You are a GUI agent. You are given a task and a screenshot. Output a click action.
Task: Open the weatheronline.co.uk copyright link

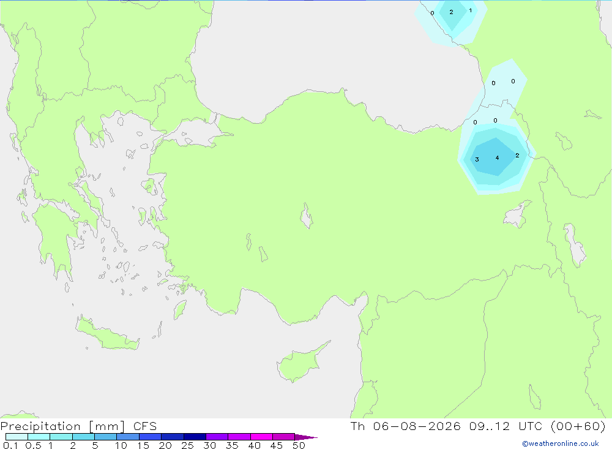tap(561, 443)
